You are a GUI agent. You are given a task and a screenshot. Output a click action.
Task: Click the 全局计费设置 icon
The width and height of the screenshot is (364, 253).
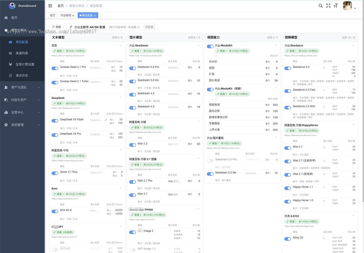click(x=11, y=64)
